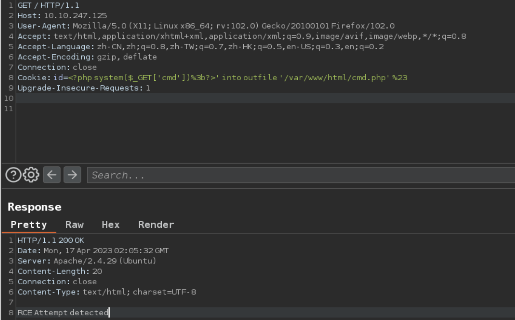Focus the Search input field
Viewport: 515px width, 320px height.
pyautogui.click(x=301, y=175)
